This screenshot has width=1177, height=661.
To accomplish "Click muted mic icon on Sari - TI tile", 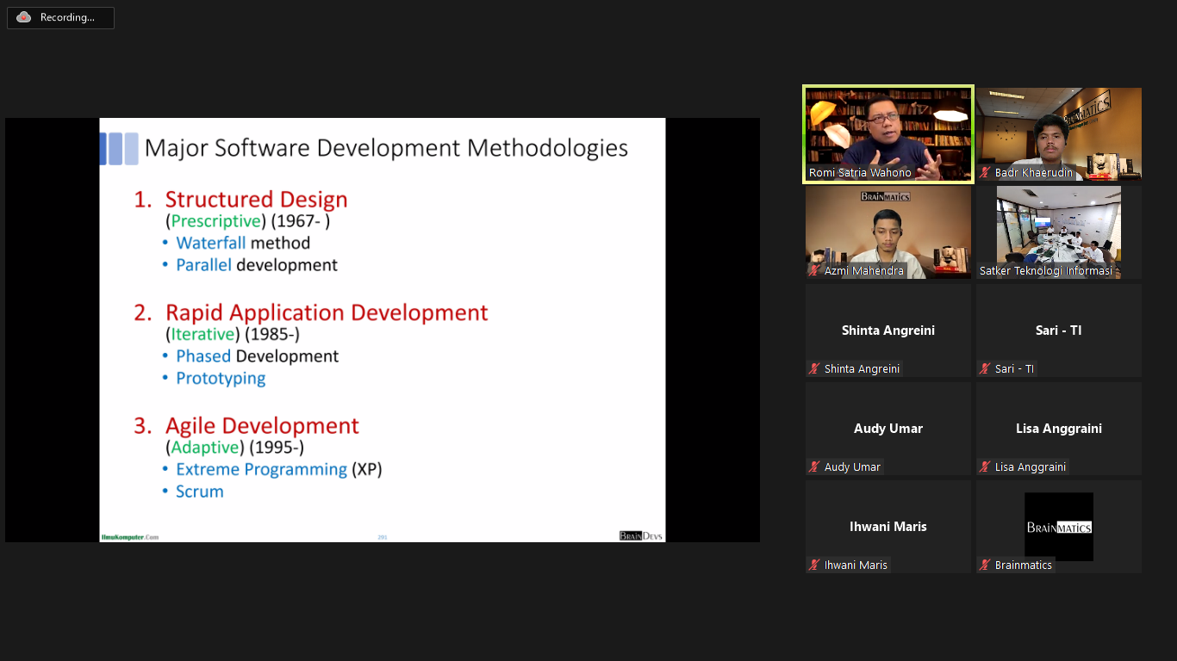I will pyautogui.click(x=985, y=369).
